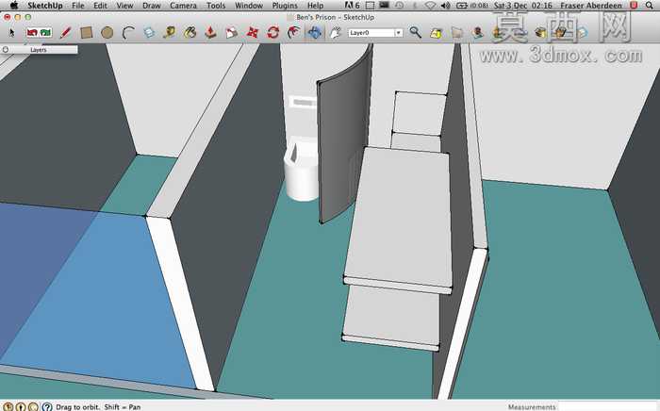The width and height of the screenshot is (660, 411).
Task: Open the View menu
Action: 124,6
